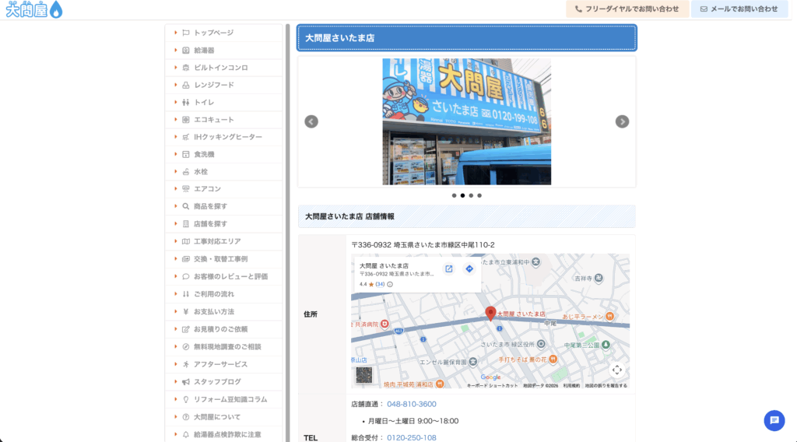Click the 手打ちそば restaurant map marker
Viewport: 797px width, 442px height.
[553, 360]
